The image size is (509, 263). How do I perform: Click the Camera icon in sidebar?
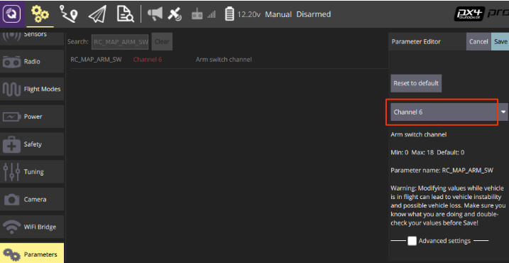pos(11,199)
